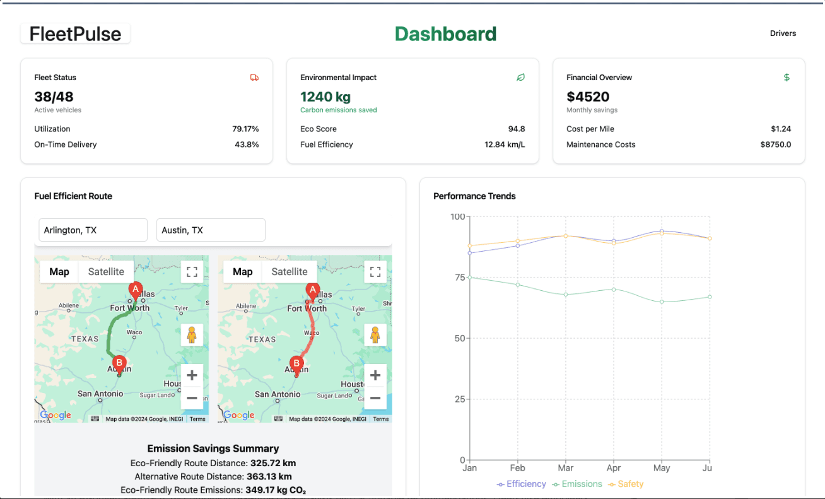Viewport: 825px width, 499px height.
Task: Select the Street View pegman on left map
Action: tap(192, 334)
